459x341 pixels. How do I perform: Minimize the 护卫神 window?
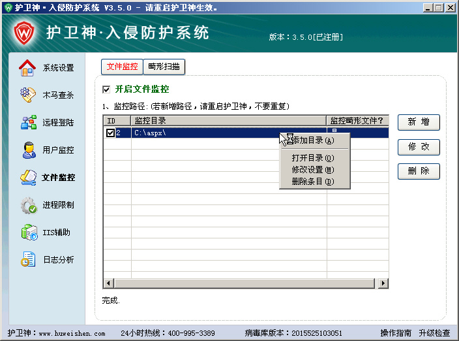click(x=428, y=8)
